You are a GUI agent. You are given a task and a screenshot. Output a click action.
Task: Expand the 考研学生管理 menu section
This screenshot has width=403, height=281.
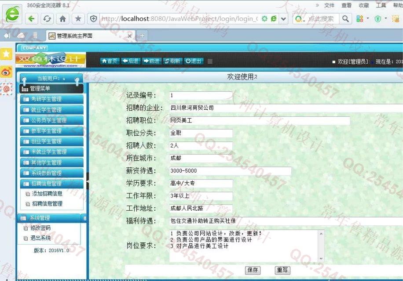51,99
